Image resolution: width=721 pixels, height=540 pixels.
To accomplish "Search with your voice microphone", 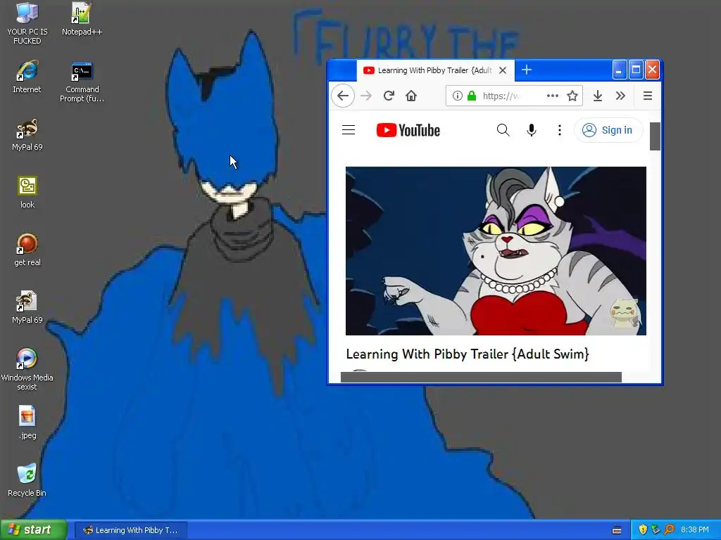I will (532, 130).
